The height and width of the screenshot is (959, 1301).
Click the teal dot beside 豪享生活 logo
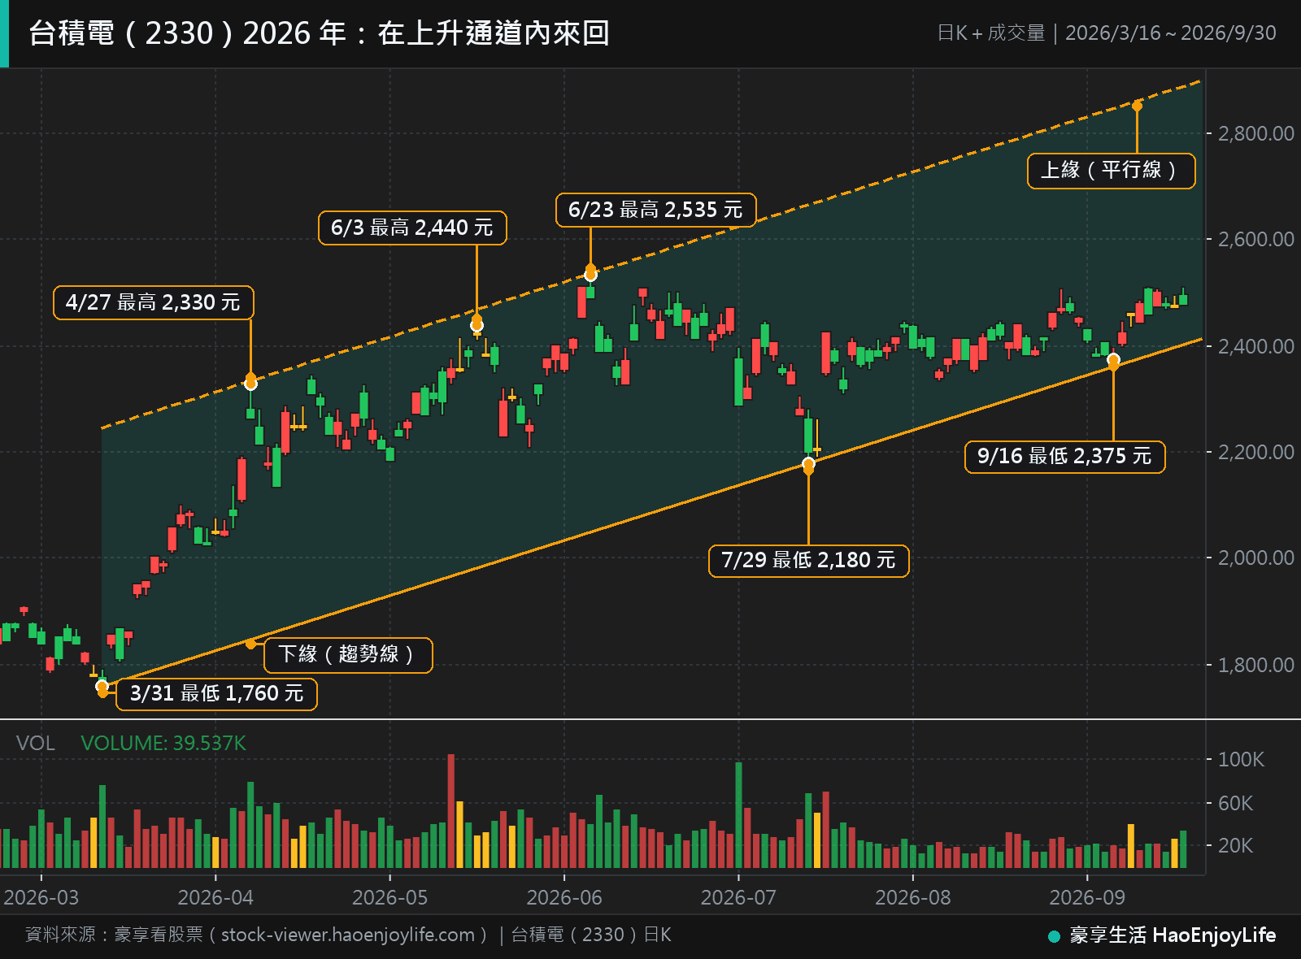(x=1055, y=936)
